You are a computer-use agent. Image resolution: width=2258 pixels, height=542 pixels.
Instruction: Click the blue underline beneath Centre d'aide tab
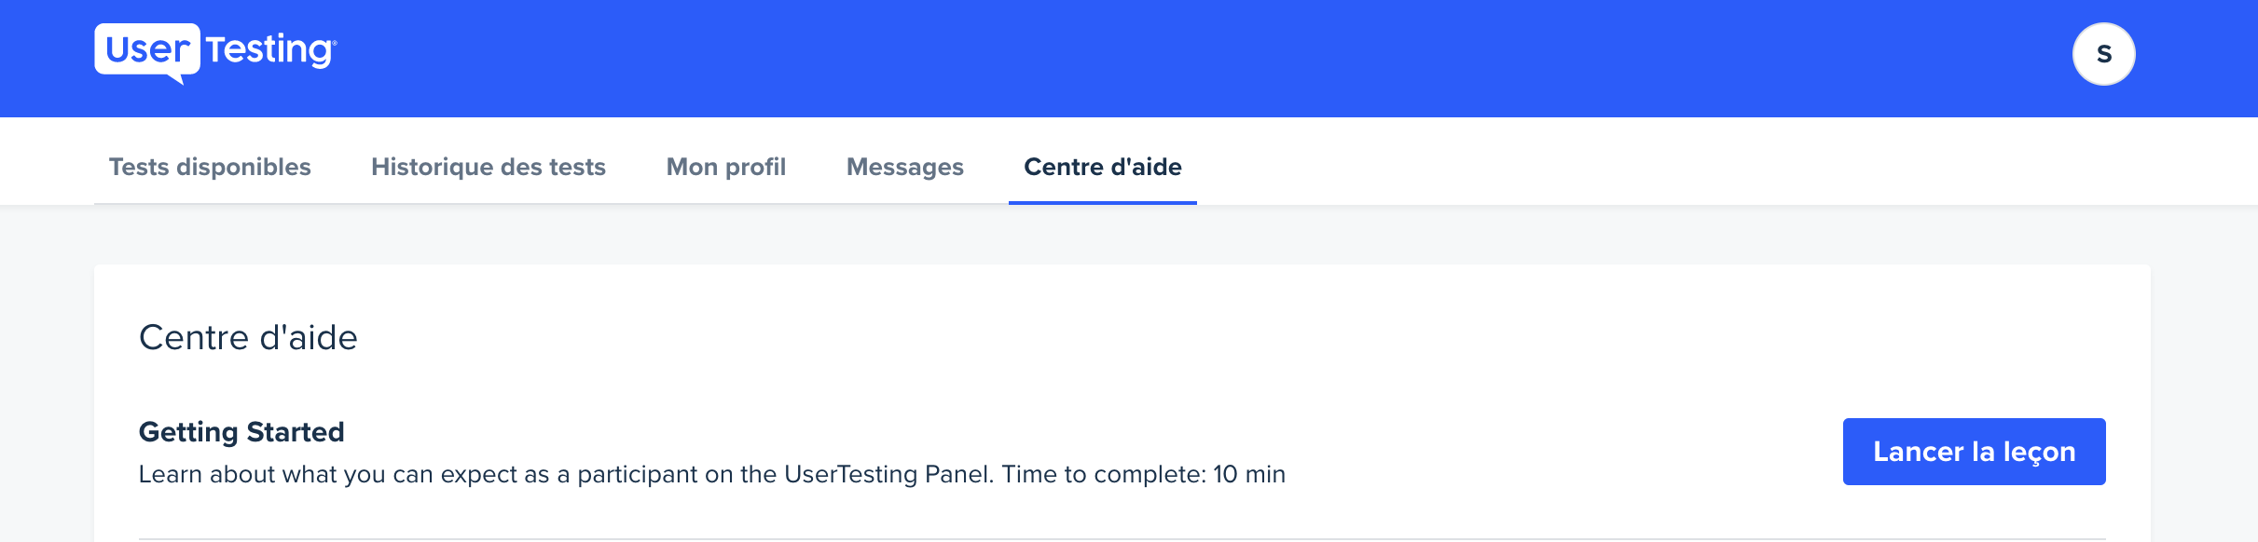1103,202
